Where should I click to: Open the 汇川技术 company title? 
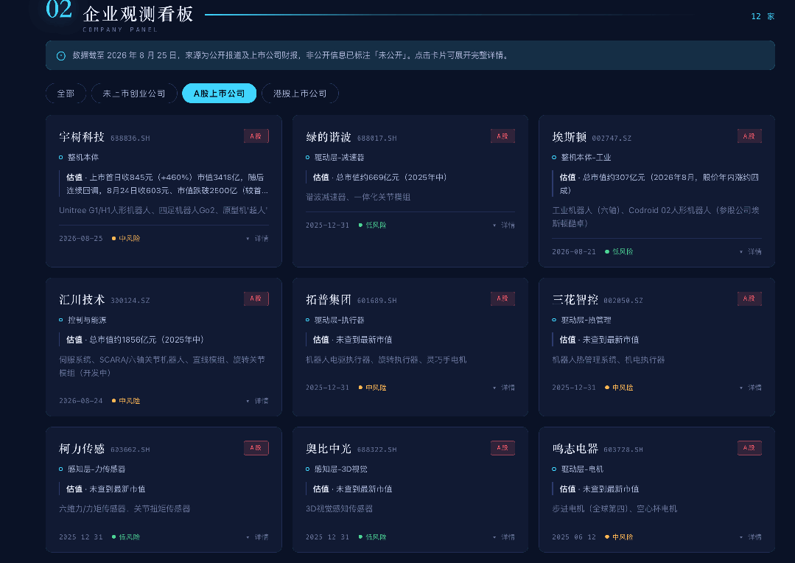point(82,299)
